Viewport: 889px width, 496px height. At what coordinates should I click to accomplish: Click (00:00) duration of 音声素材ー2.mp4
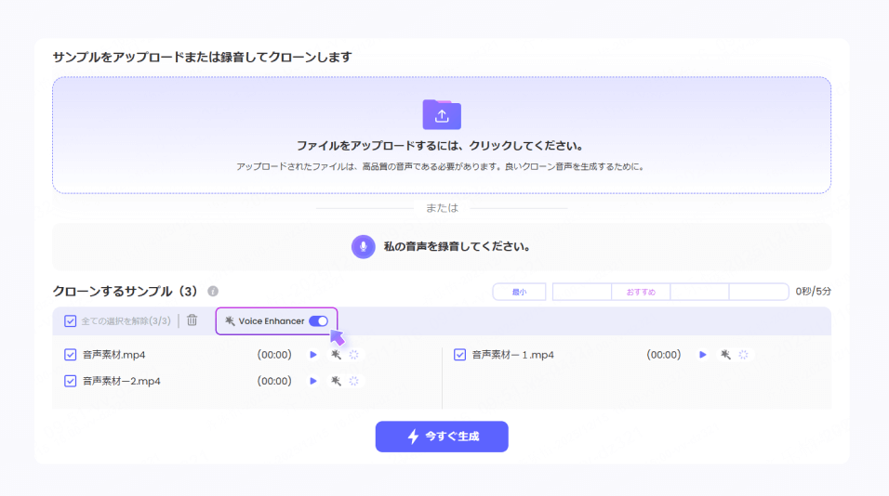point(274,381)
